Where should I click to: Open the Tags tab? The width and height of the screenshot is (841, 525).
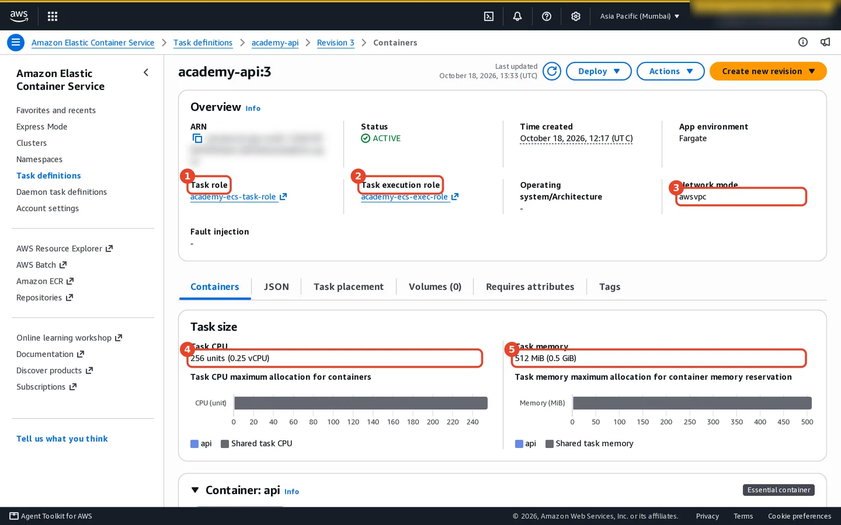click(x=610, y=287)
